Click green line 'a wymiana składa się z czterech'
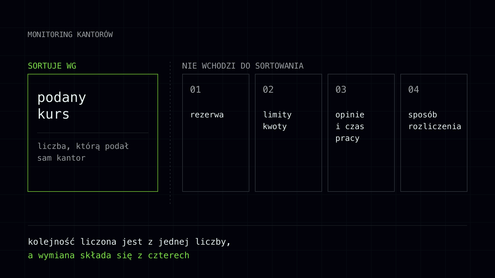This screenshot has width=495, height=278. pyautogui.click(x=109, y=255)
